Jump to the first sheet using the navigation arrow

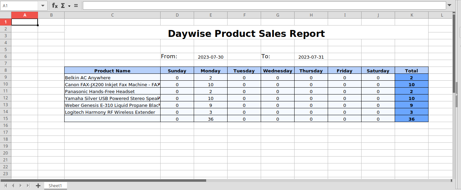click(x=6, y=186)
